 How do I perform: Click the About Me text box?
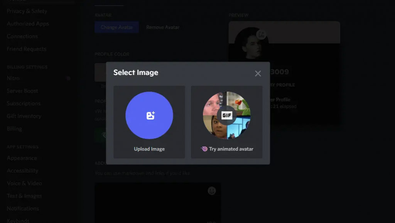click(158, 203)
